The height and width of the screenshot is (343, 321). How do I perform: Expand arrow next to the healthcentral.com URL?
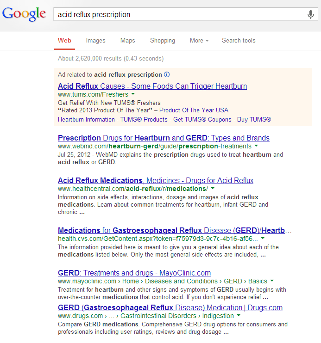213,188
